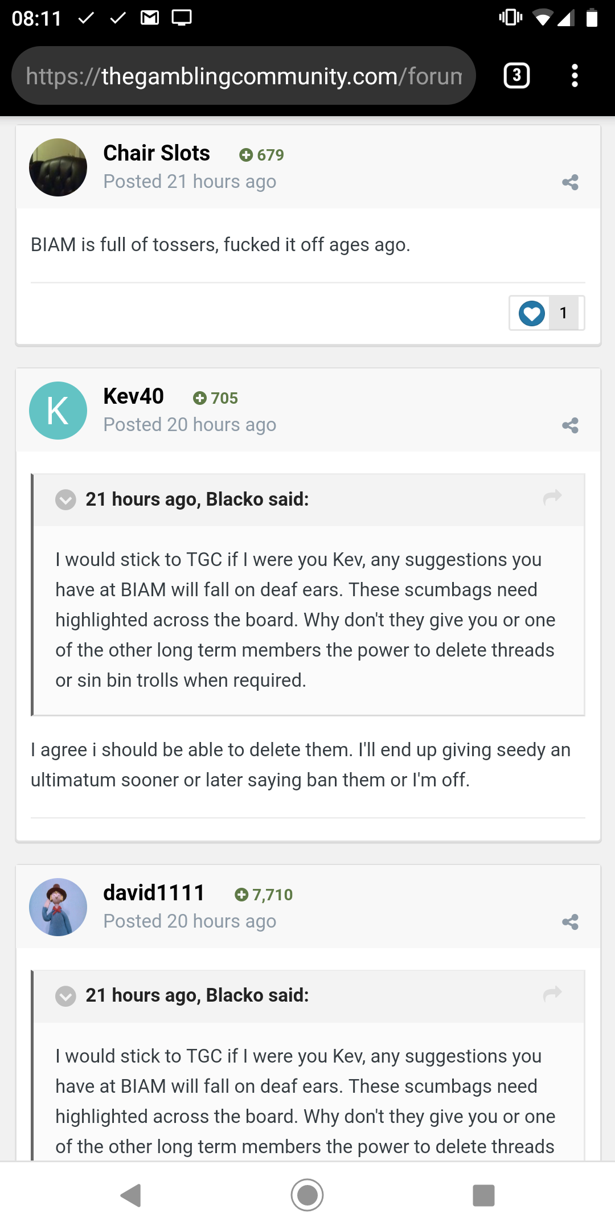Like Chair Slots' post with heart icon

[x=531, y=313]
